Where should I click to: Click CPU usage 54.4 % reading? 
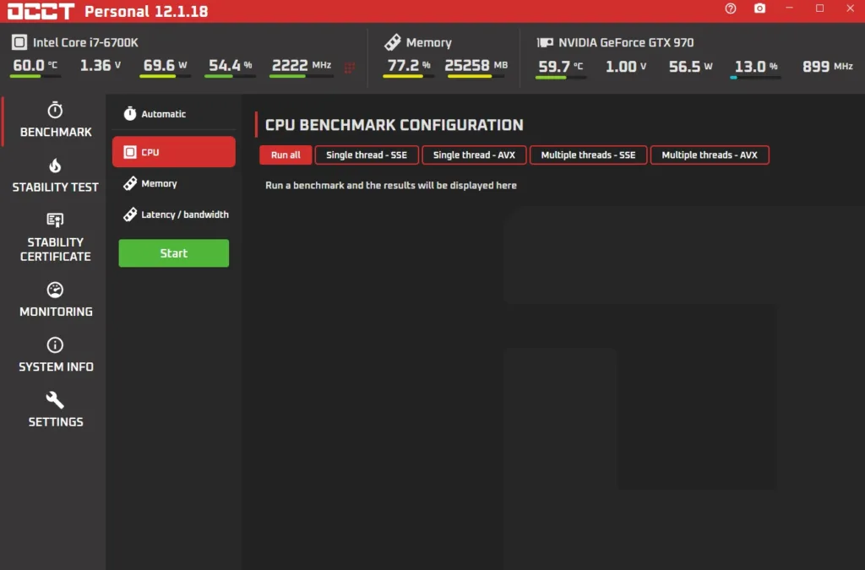pos(230,66)
